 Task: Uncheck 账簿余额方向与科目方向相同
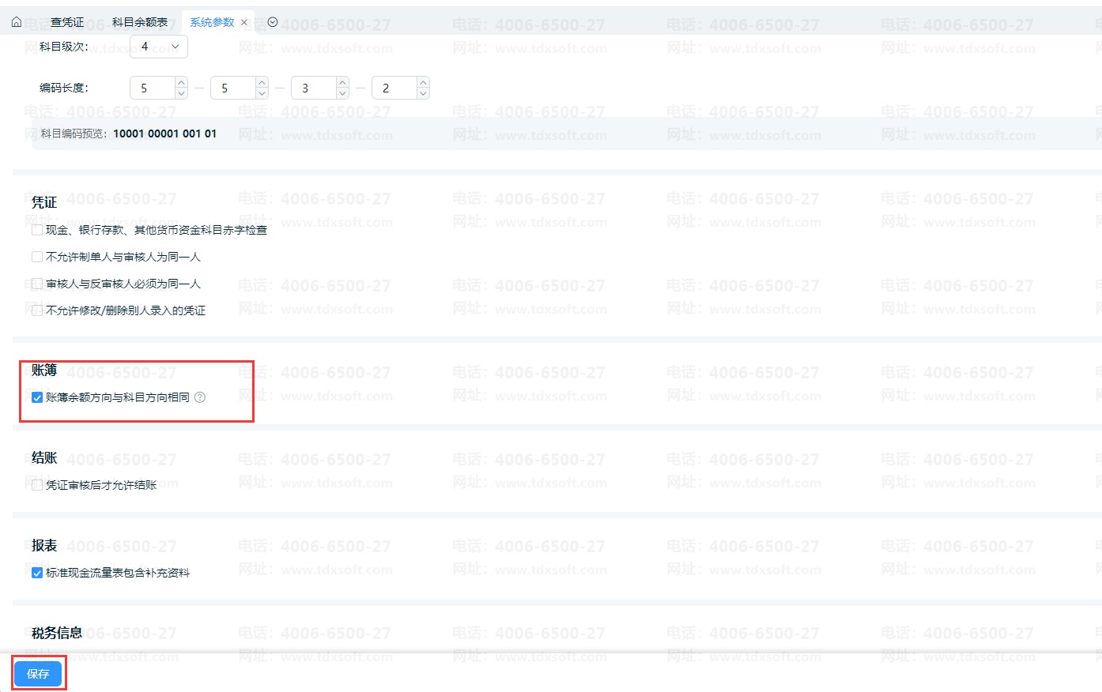[x=37, y=398]
